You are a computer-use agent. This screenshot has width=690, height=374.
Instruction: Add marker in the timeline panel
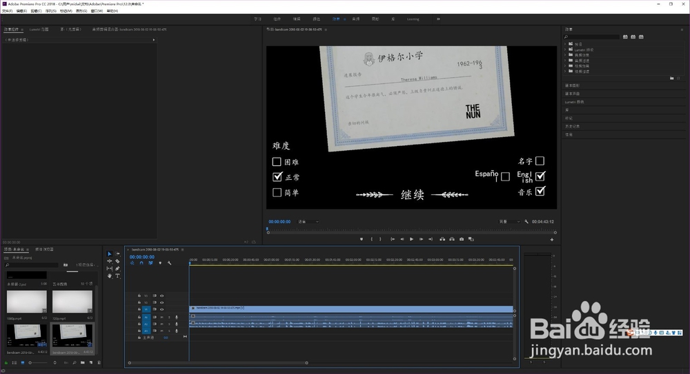(160, 263)
